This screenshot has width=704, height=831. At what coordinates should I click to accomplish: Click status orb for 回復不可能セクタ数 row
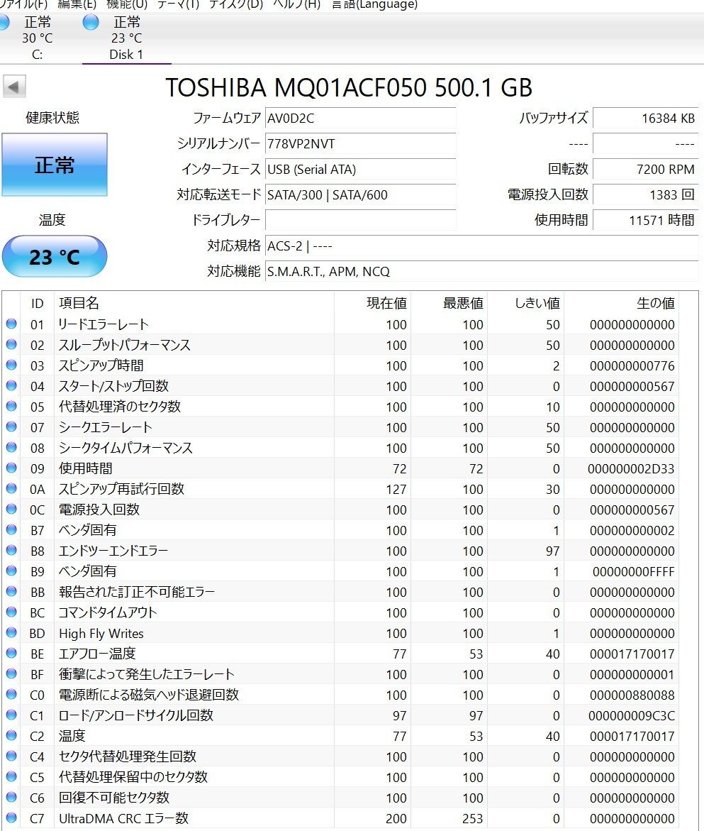(11, 797)
